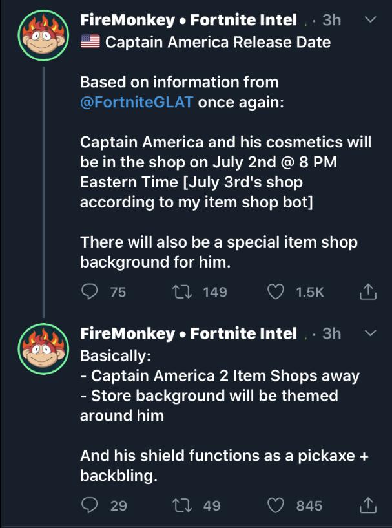Click FireMonkey's avatar on the second tweet
Viewport: 392px width, 528px height.
[x=42, y=348]
